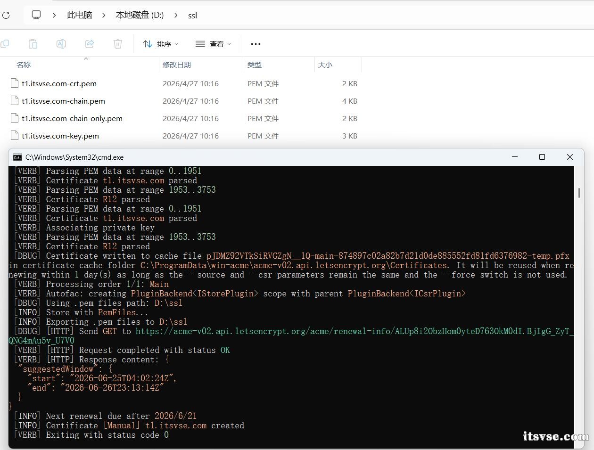Go to 本地磁盘 (D:) breadcrumb

tap(140, 15)
